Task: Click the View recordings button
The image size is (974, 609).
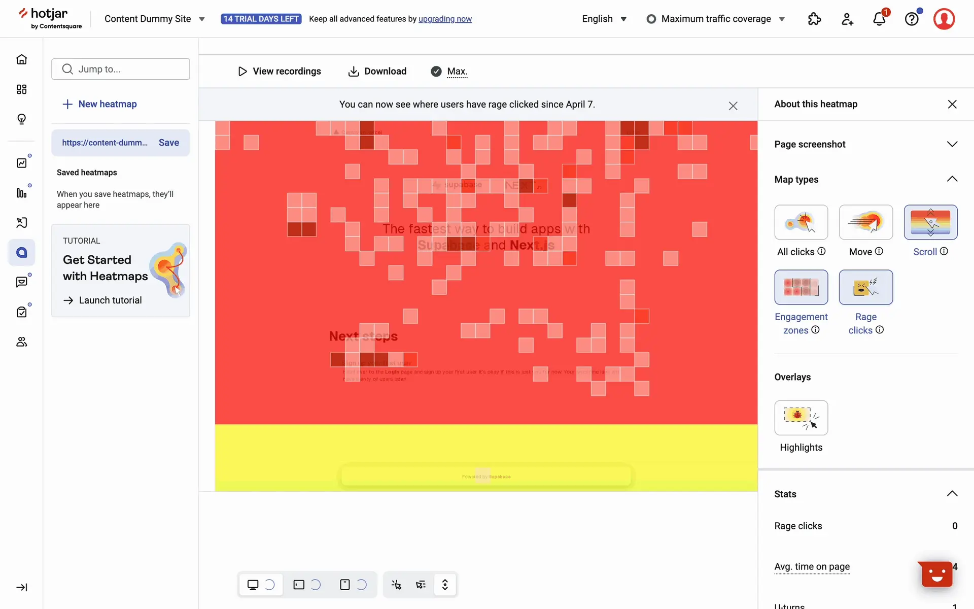Action: click(x=279, y=71)
